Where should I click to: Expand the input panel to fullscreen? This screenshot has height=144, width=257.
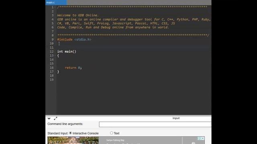[x=55, y=118]
